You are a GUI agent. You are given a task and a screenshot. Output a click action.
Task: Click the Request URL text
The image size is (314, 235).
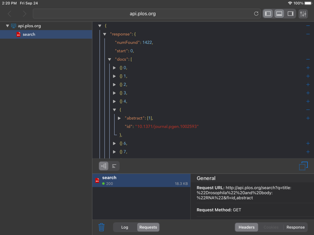tap(244, 193)
